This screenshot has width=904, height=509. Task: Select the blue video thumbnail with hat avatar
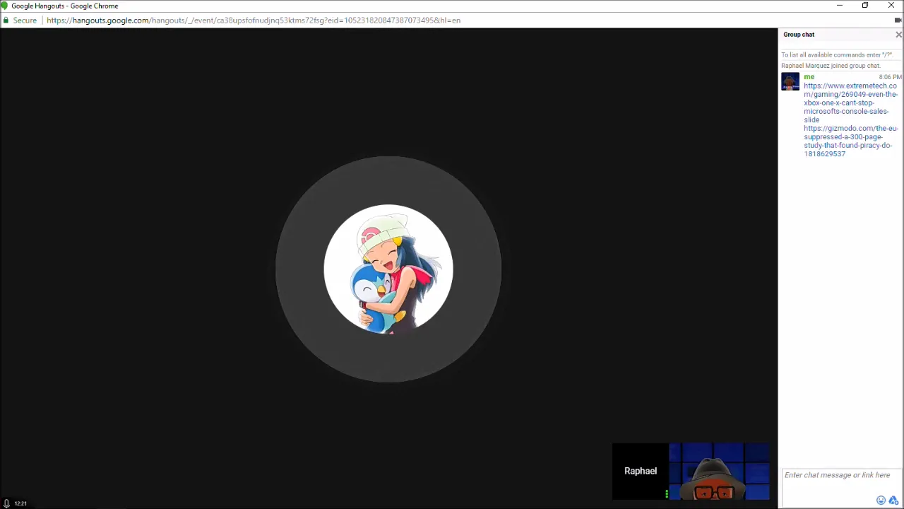[719, 472]
